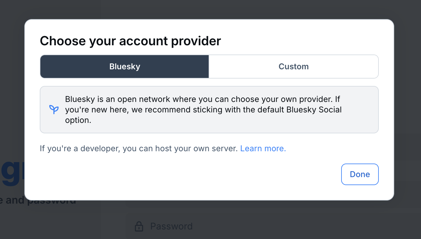Choose Custom as your account provider

tap(293, 67)
